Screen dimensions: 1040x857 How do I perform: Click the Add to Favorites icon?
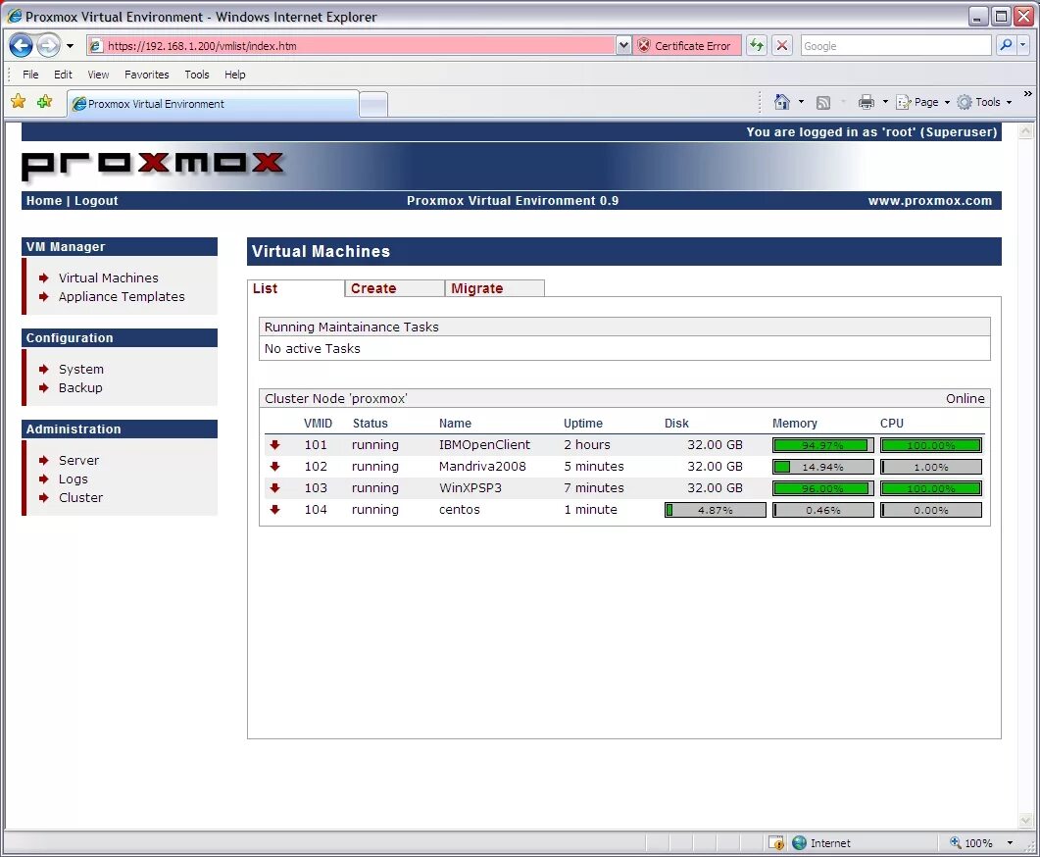point(44,102)
